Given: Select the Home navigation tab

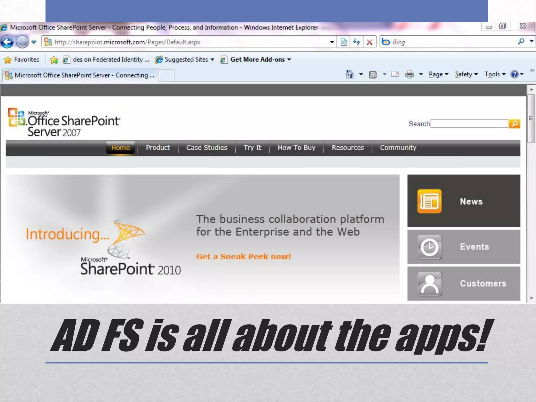Looking at the screenshot, I should [120, 148].
